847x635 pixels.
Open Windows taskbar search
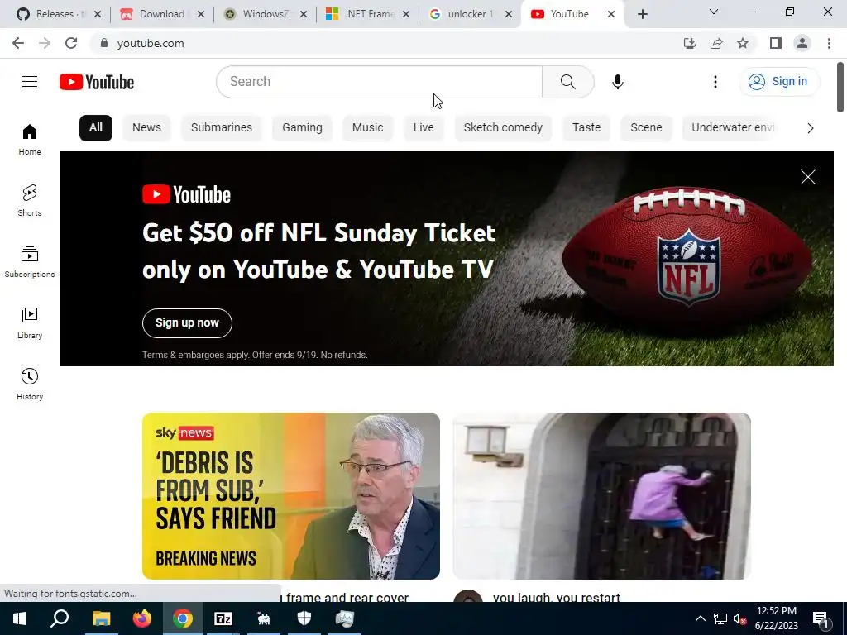click(60, 618)
